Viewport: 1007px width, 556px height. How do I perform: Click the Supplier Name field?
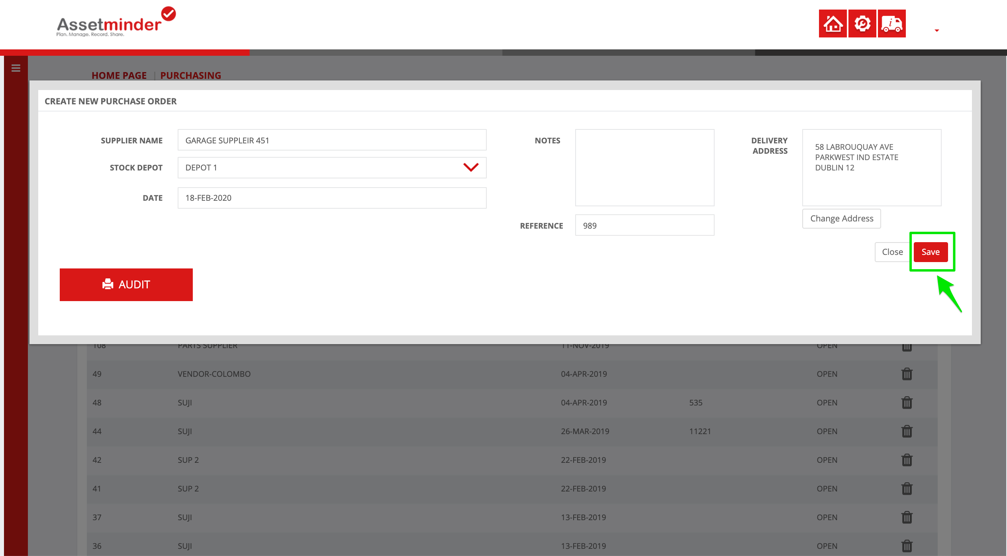(332, 140)
